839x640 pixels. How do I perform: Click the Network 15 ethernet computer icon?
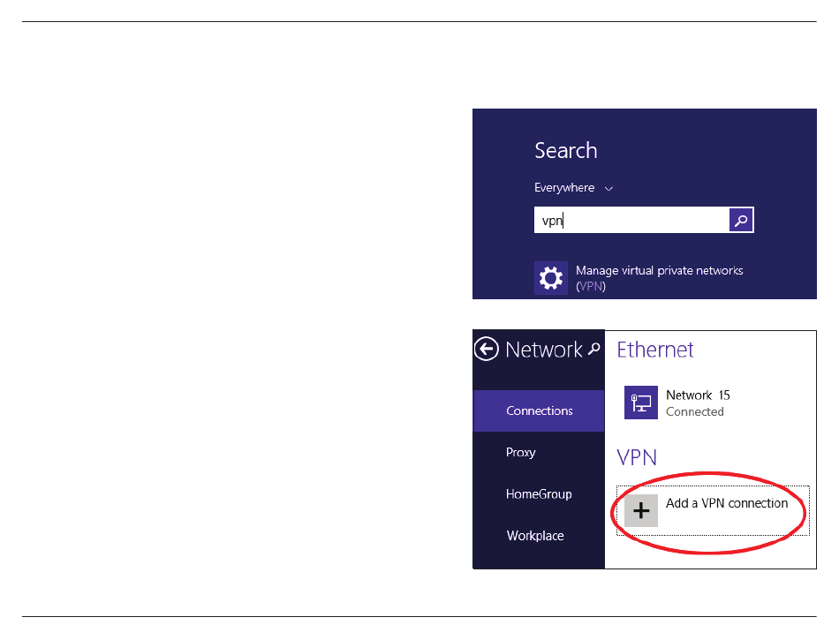pyautogui.click(x=641, y=403)
